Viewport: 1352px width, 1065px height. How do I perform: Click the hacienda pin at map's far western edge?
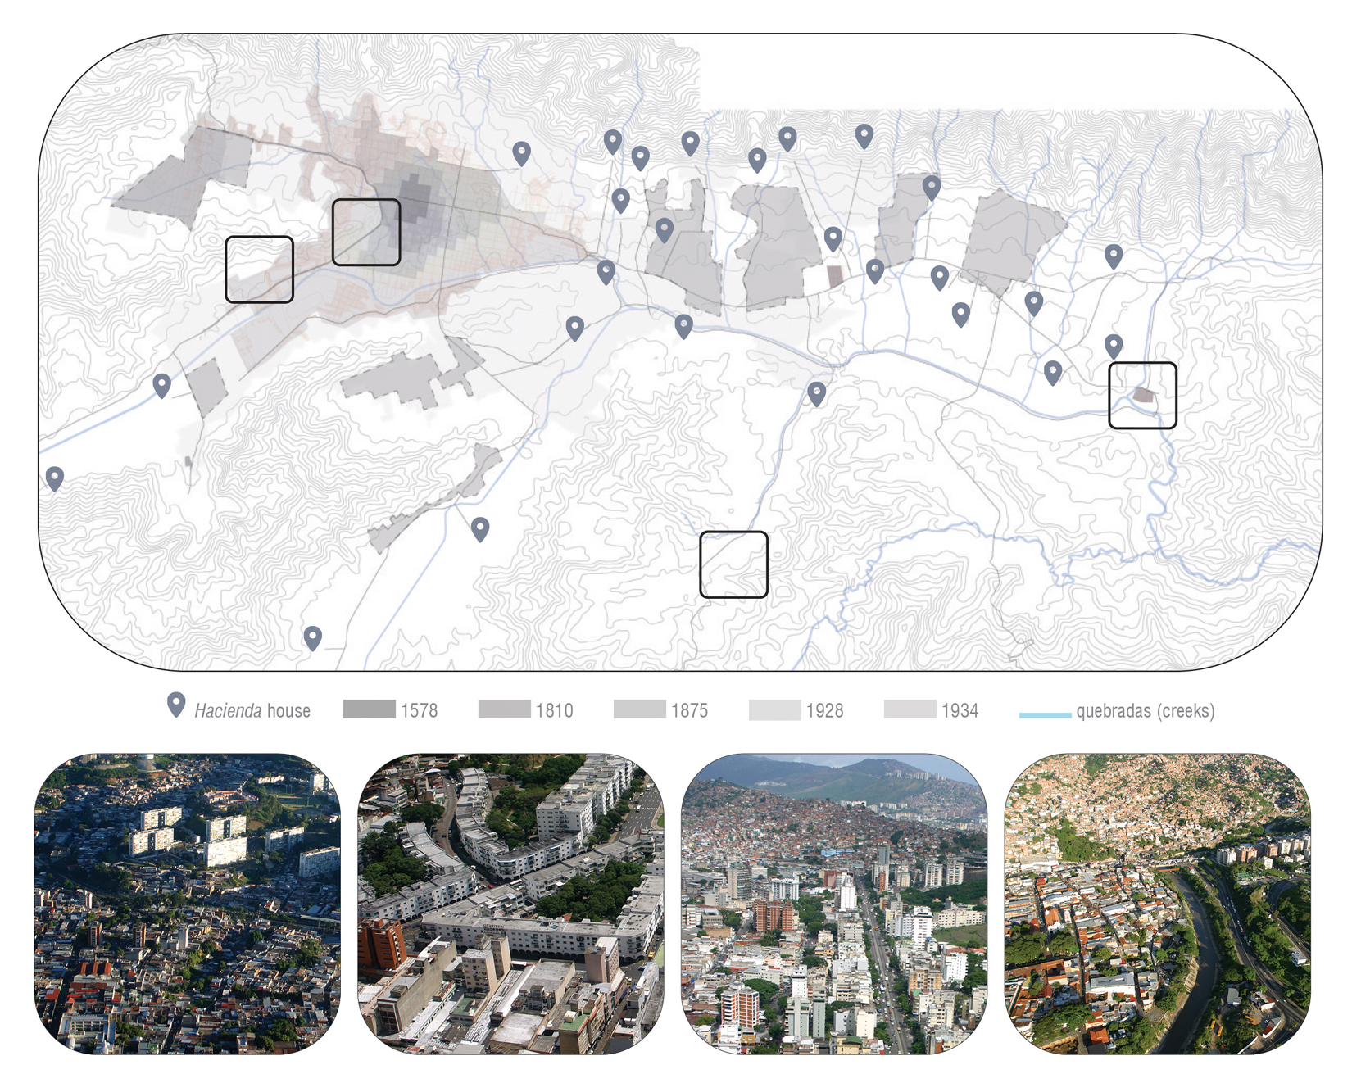55,478
